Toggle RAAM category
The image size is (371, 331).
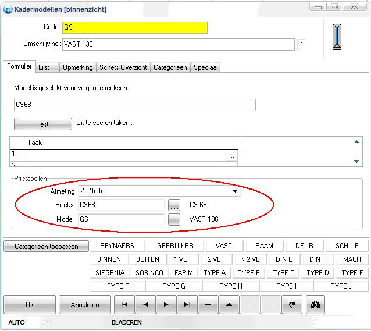(x=264, y=246)
